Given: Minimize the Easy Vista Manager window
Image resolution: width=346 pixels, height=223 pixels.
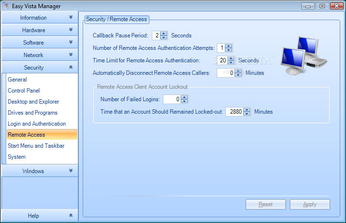Looking at the screenshot, I should click(308, 6).
